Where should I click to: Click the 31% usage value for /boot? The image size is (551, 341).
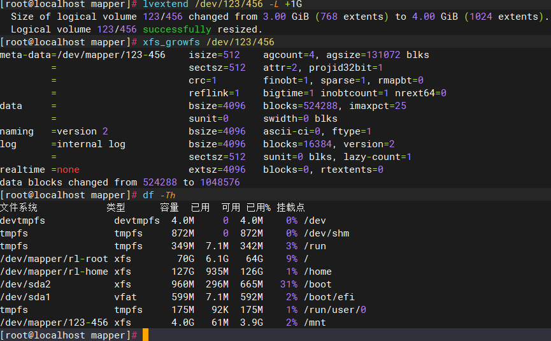(x=289, y=284)
